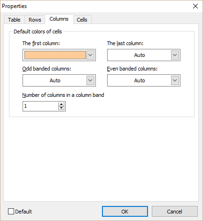Click the Cancel button

point(175,212)
